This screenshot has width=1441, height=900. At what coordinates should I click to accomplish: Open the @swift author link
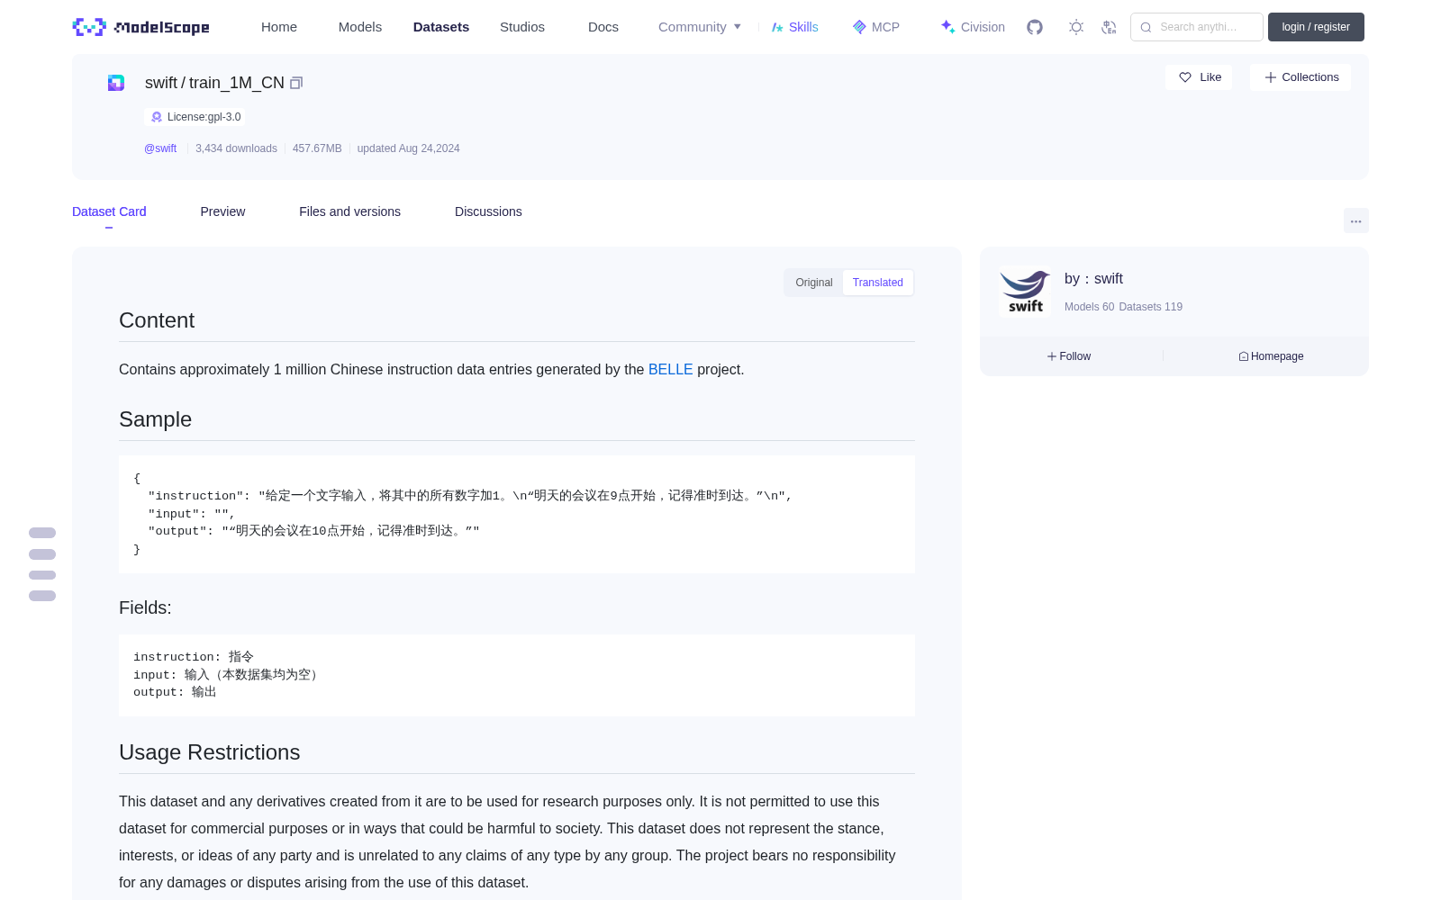tap(160, 148)
